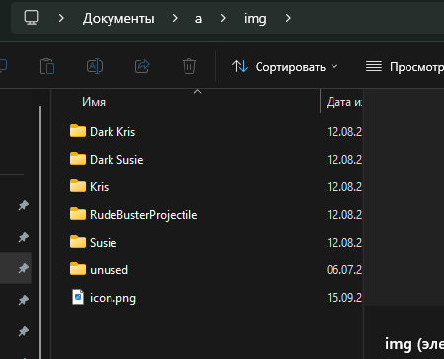This screenshot has height=359, width=444.
Task: Click the icon.png file name
Action: (112, 298)
